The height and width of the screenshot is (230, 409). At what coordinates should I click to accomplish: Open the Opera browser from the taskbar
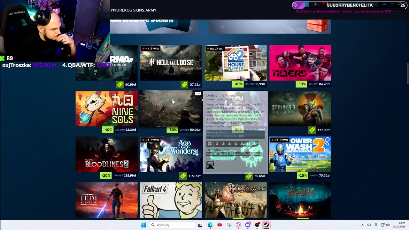coord(238,225)
